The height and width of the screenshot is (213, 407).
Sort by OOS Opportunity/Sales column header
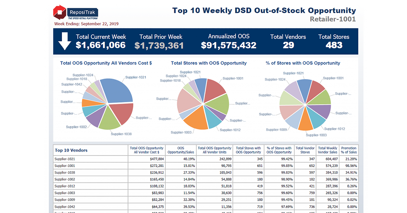pos(181,150)
